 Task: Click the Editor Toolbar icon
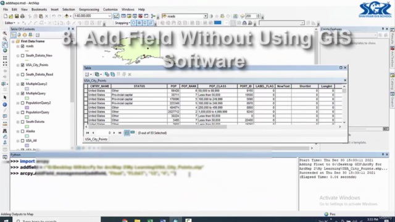pyautogui.click(x=116, y=16)
